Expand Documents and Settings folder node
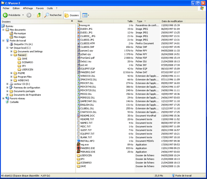Image resolution: width=207 pixels, height=179 pixels. point(11,51)
